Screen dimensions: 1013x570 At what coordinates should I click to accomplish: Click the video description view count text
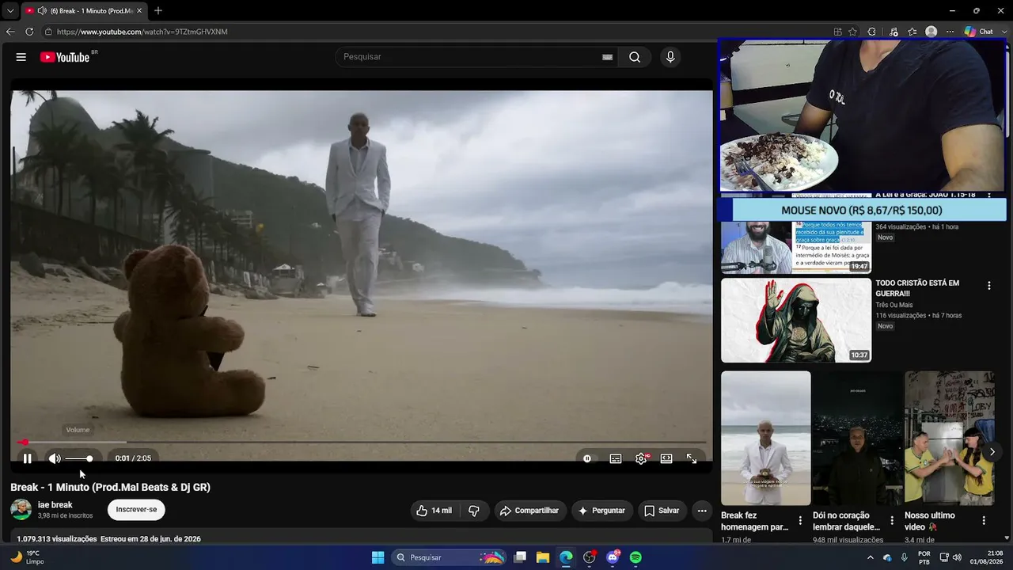click(x=57, y=539)
